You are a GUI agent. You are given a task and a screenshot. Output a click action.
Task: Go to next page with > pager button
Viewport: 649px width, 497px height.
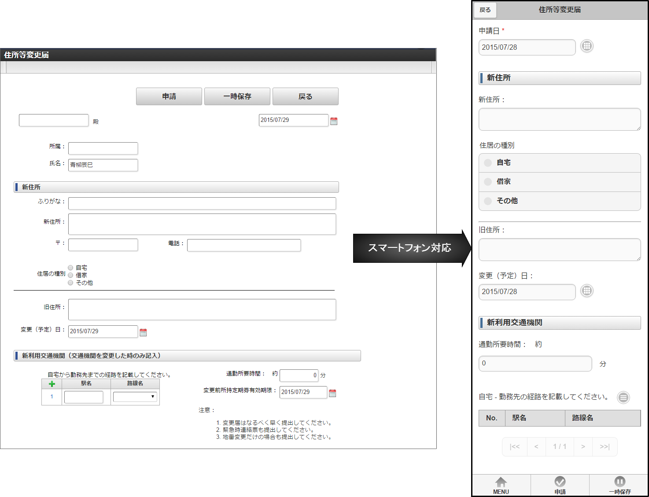[x=583, y=447]
